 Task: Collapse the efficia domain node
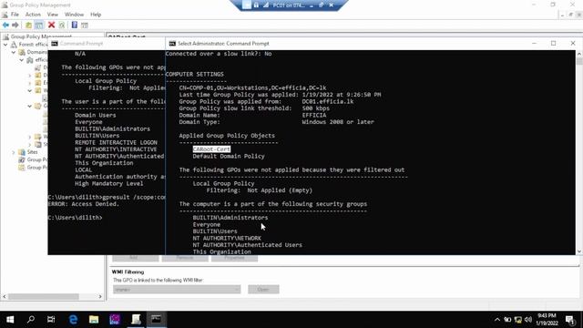pos(22,60)
